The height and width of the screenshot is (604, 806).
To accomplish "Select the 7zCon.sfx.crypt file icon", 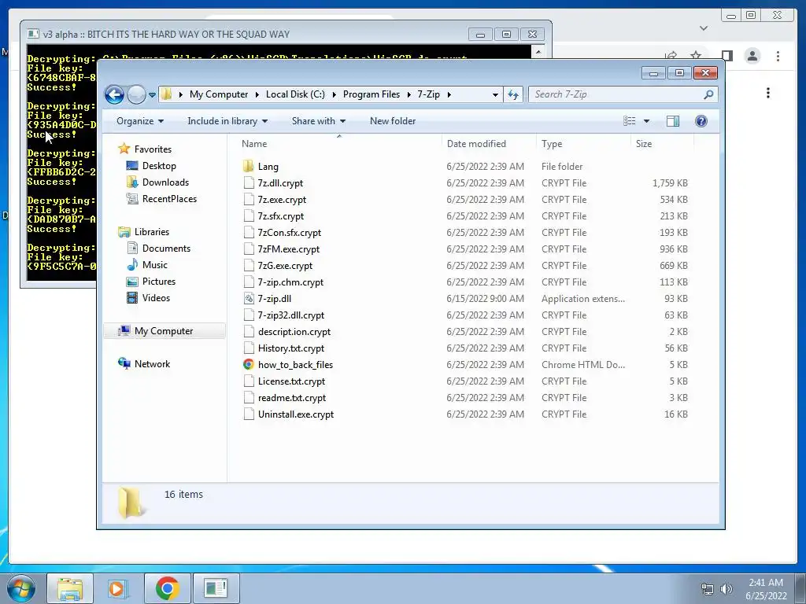I will point(249,233).
